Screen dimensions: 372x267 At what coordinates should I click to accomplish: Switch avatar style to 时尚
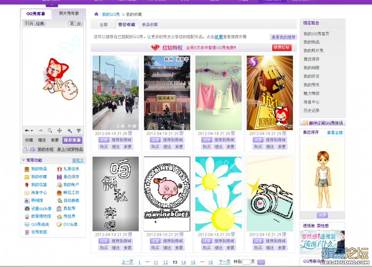click(x=29, y=23)
